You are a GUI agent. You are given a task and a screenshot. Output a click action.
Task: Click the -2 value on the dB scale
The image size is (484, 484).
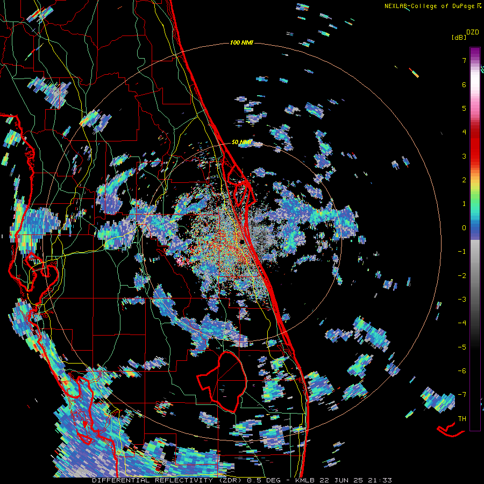pyautogui.click(x=462, y=275)
